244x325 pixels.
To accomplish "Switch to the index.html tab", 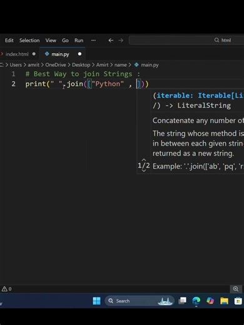I will (x=17, y=54).
